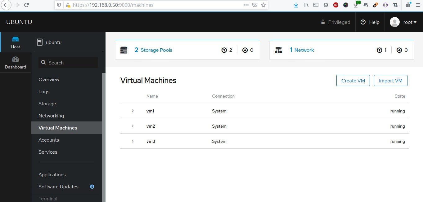Open the Overview page

pyautogui.click(x=49, y=79)
